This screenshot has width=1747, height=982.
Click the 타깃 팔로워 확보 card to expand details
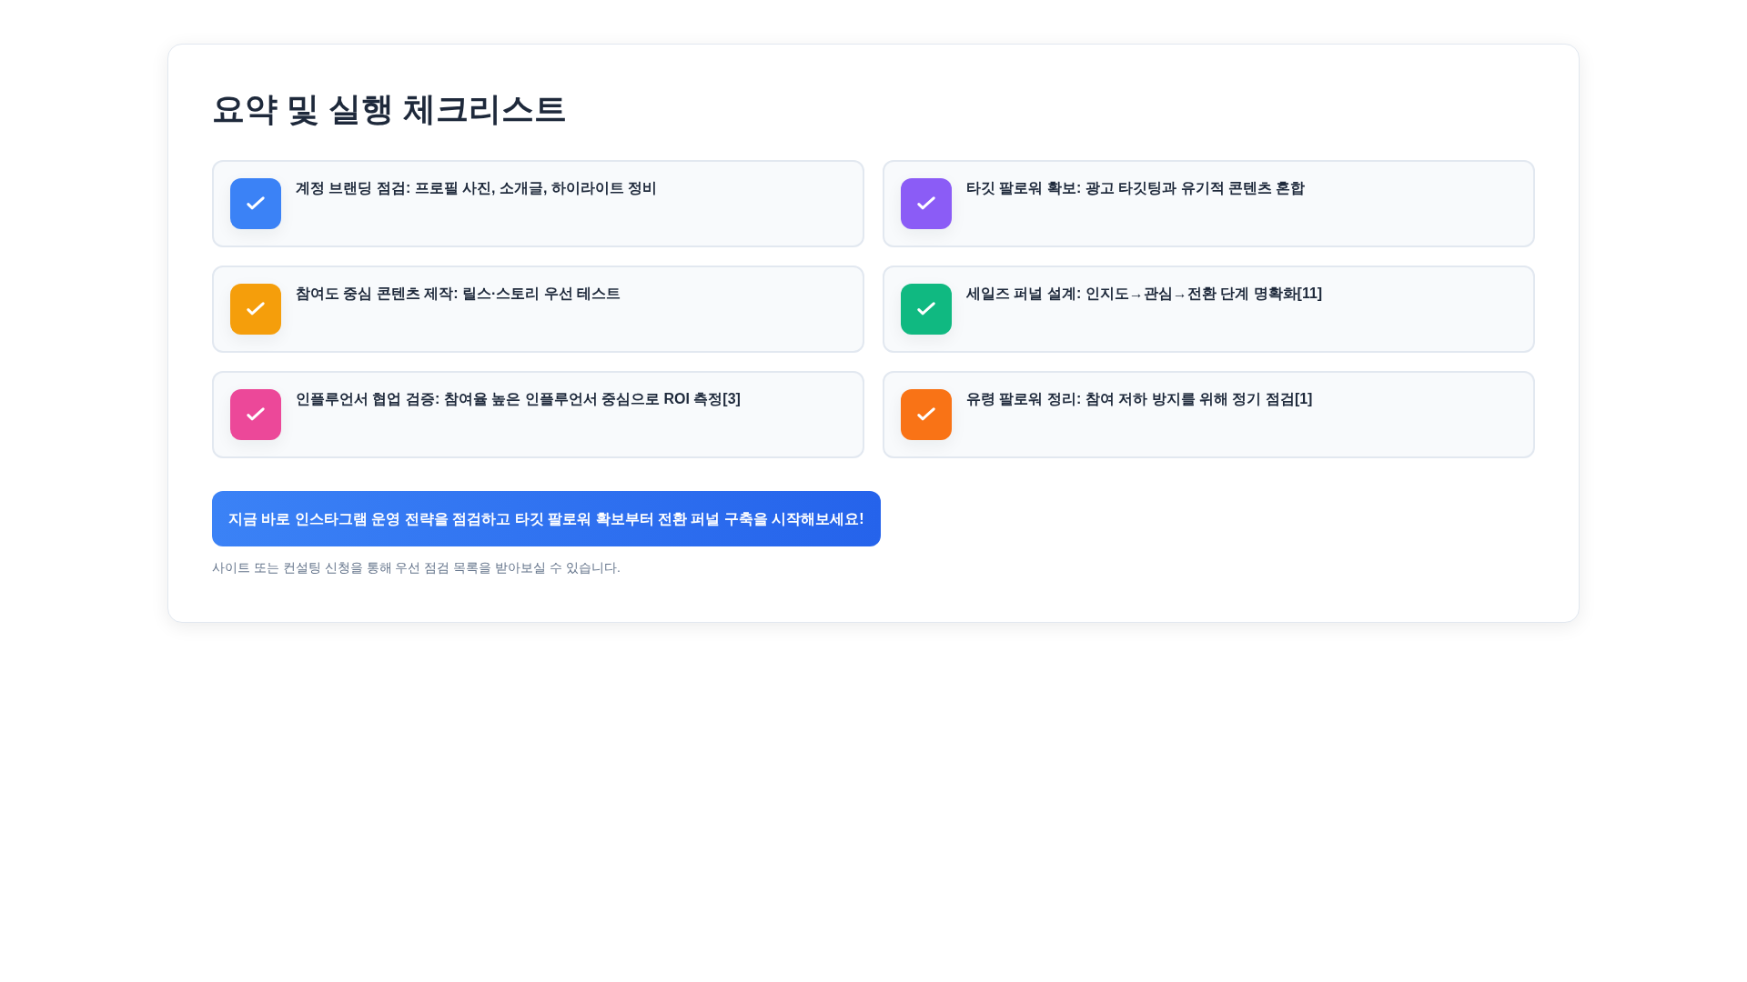coord(1207,203)
